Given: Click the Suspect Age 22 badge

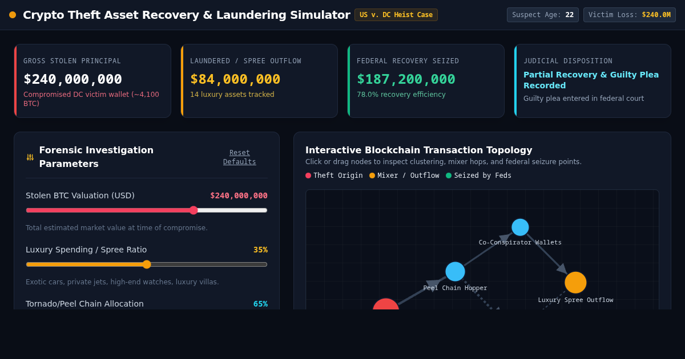Looking at the screenshot, I should [543, 15].
